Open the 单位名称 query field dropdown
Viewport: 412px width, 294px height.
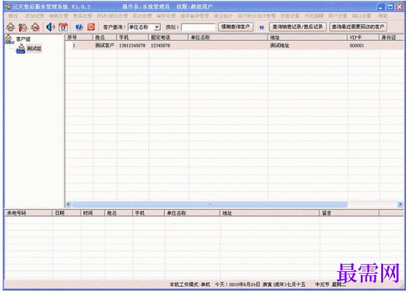point(157,27)
